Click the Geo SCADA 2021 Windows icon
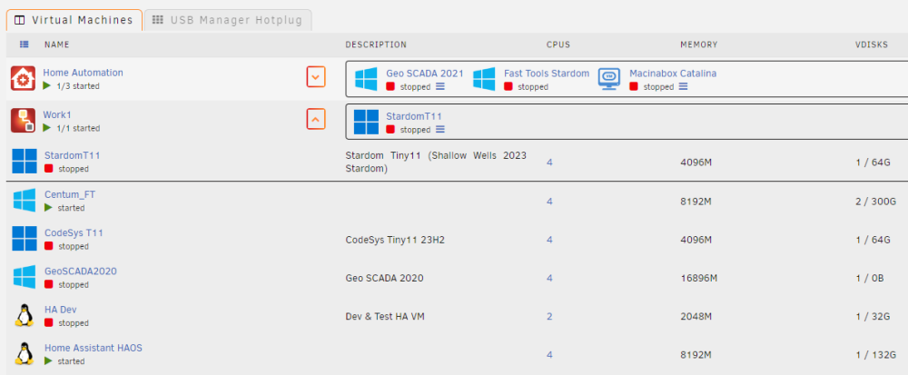908x375 pixels. click(x=367, y=79)
